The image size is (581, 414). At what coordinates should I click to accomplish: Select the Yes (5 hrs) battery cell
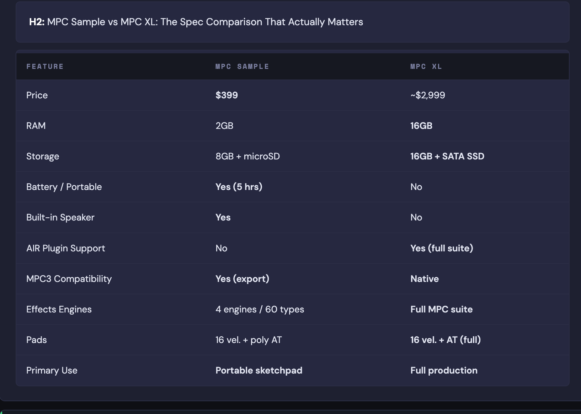click(239, 187)
